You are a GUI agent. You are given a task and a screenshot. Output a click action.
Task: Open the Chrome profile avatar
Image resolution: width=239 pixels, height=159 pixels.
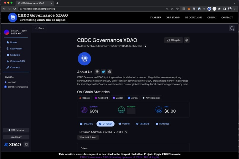click(x=230, y=9)
